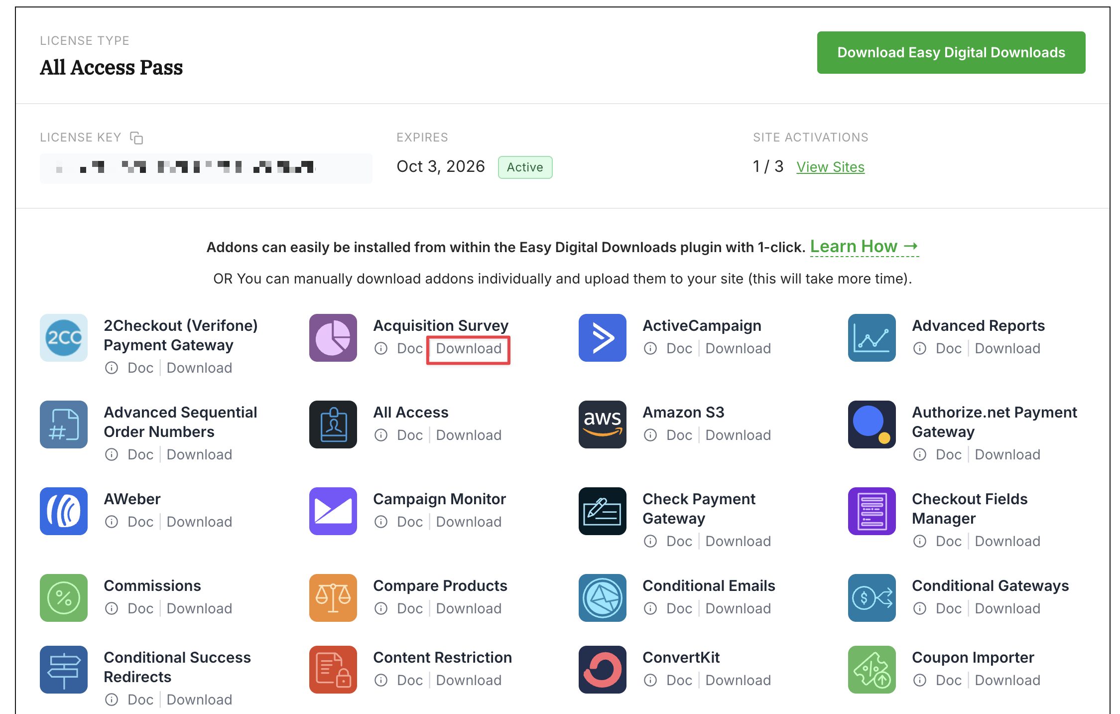Download the ActiveCampaign addon
1120x714 pixels.
pos(738,348)
